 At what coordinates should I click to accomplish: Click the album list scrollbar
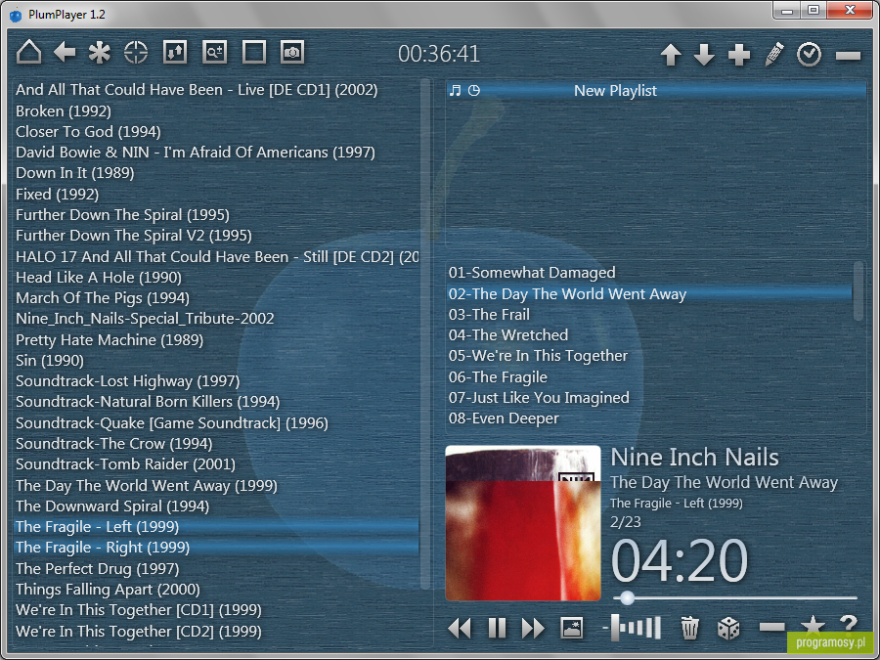click(425, 334)
